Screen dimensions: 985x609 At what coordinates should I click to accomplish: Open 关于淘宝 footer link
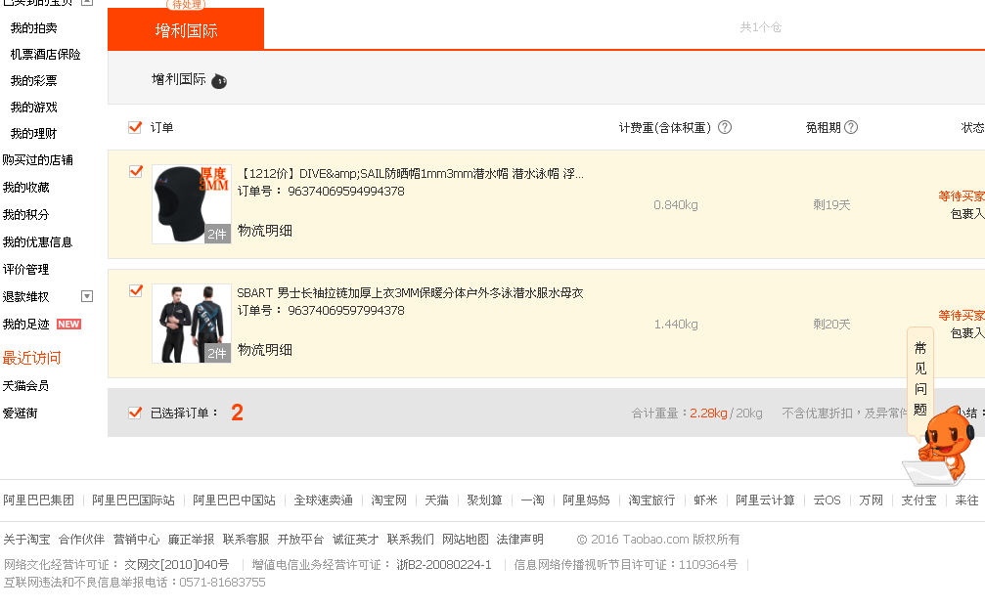(26, 540)
